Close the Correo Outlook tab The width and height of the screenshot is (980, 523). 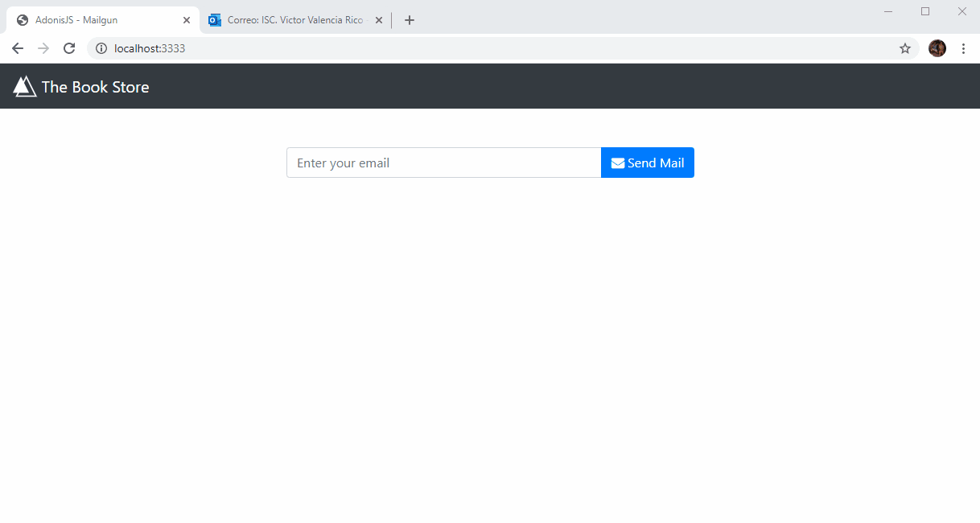pos(379,20)
